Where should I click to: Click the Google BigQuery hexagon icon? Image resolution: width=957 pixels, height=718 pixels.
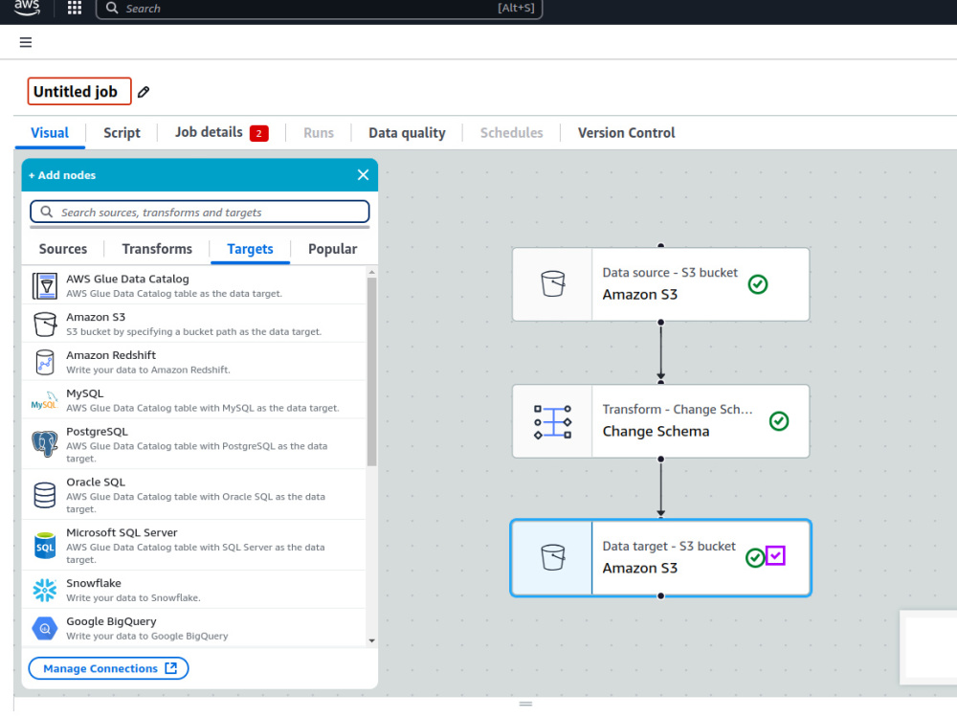pyautogui.click(x=45, y=628)
